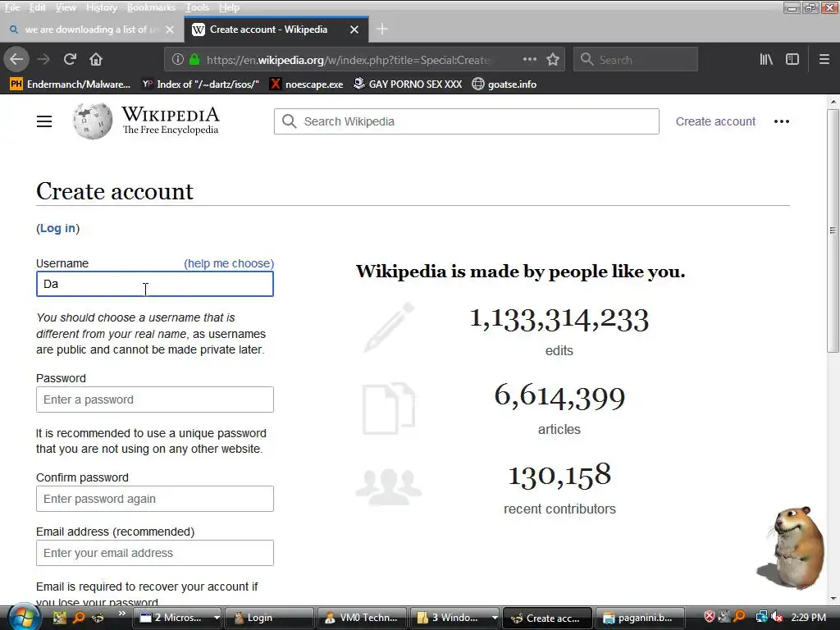840x630 pixels.
Task: Click the 'Enter a password' field
Action: (x=155, y=399)
